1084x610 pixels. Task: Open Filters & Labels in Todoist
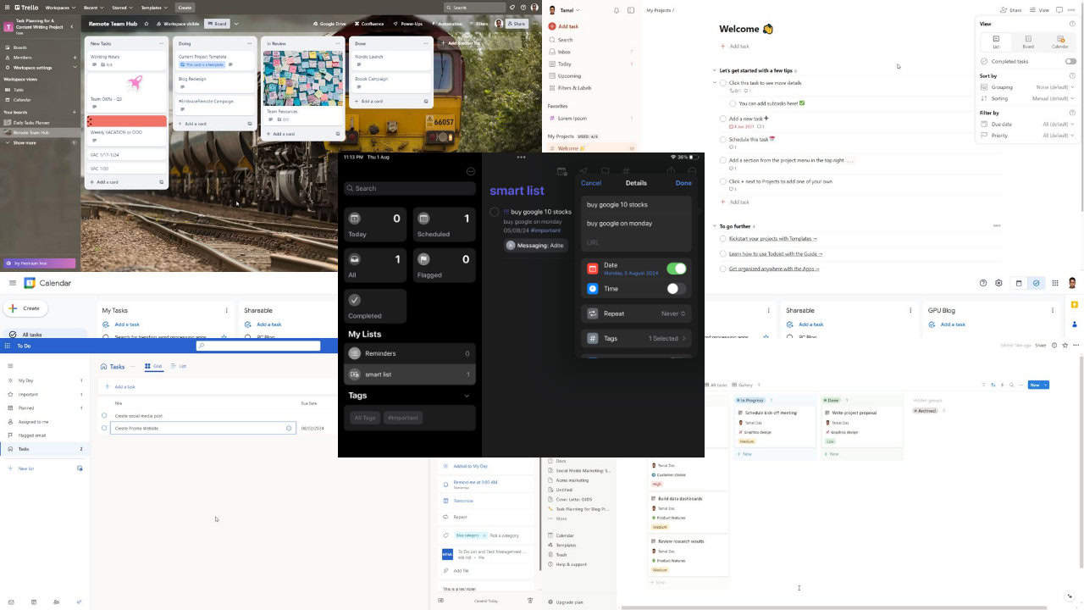click(x=590, y=87)
